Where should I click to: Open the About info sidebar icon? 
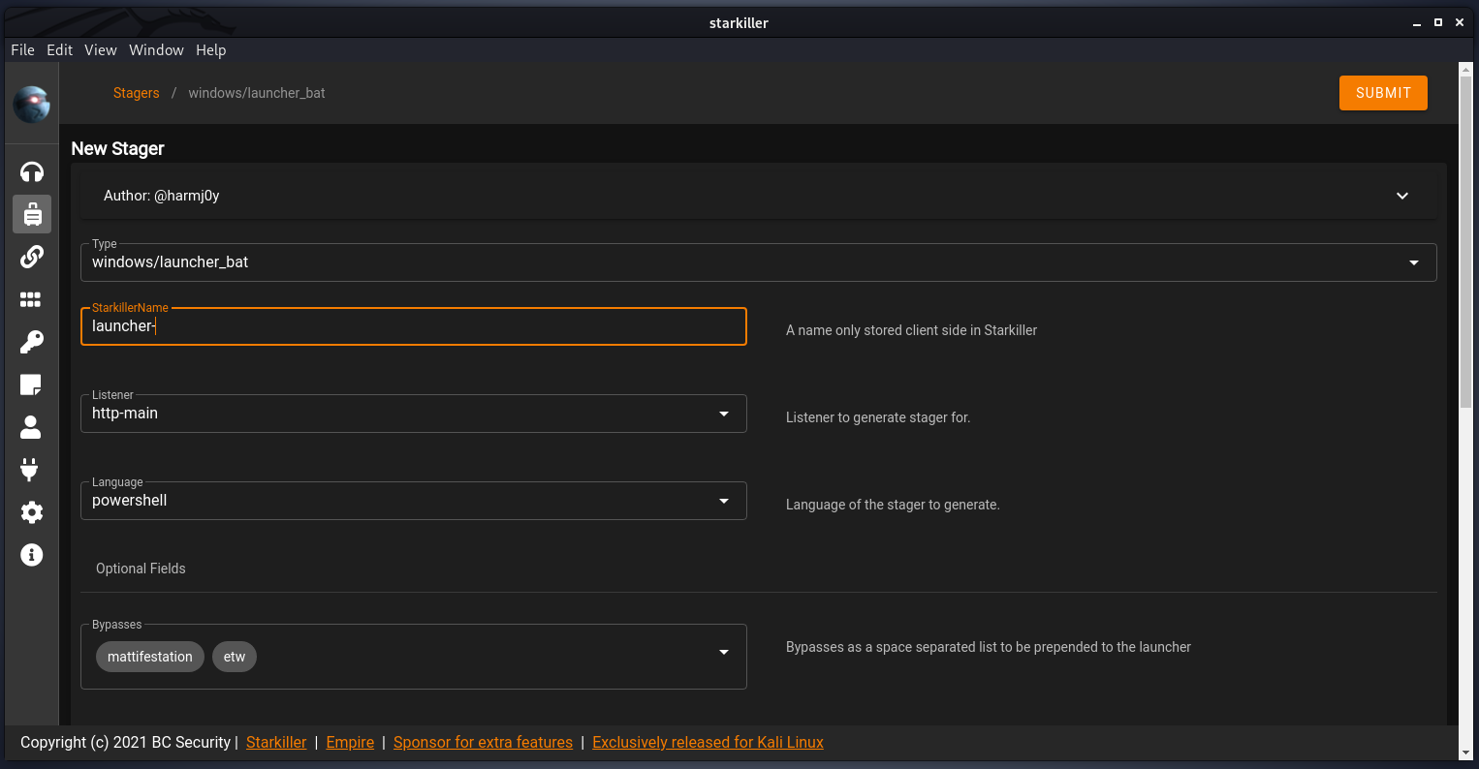pos(32,555)
